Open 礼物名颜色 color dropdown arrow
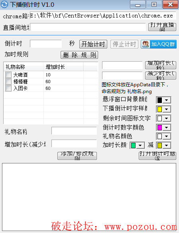This screenshot has width=179, height=233. [167, 136]
